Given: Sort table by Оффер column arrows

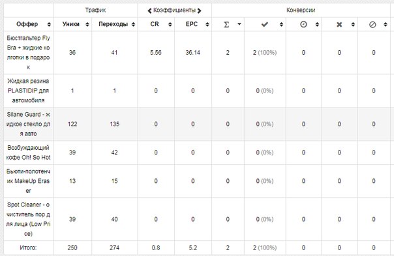Looking at the screenshot, I should pyautogui.click(x=49, y=24).
